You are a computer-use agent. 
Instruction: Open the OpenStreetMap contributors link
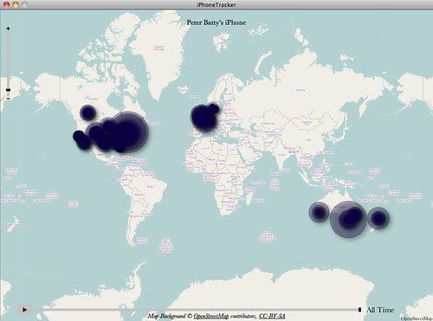(x=211, y=316)
